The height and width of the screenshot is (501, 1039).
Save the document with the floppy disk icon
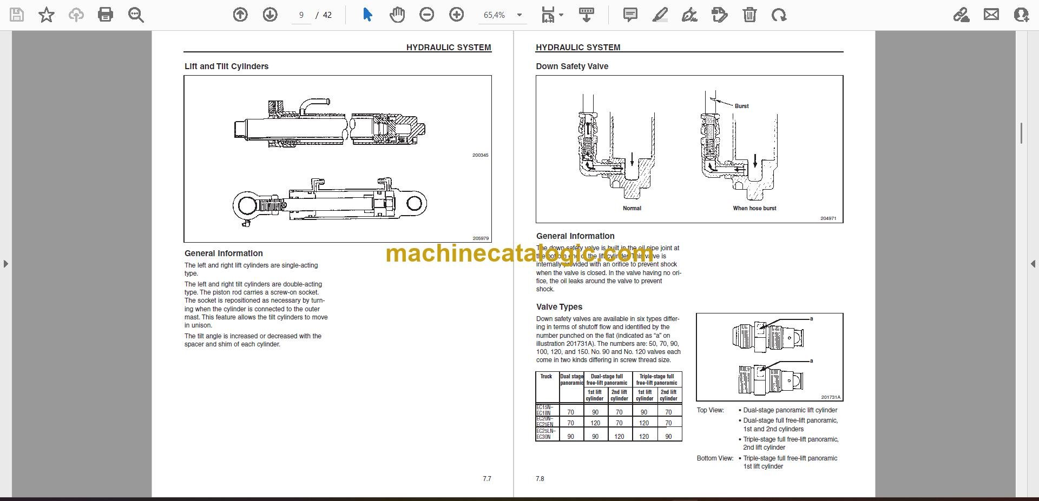click(17, 15)
